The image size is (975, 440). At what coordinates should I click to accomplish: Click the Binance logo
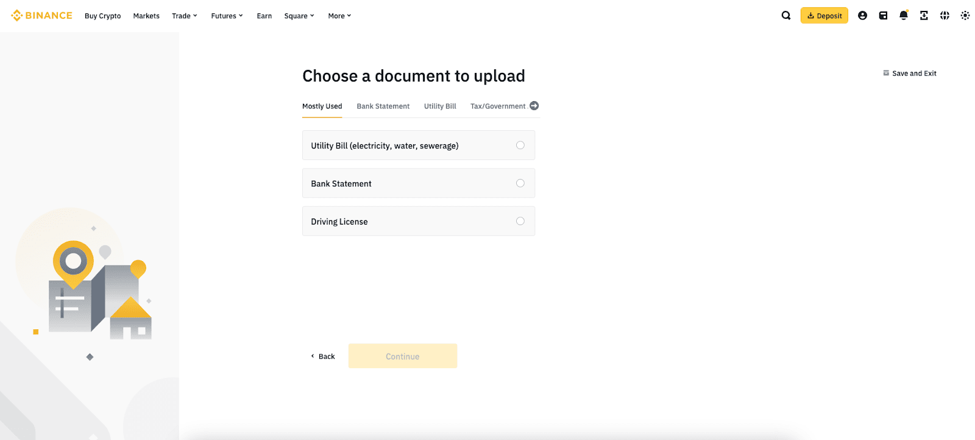click(x=41, y=16)
